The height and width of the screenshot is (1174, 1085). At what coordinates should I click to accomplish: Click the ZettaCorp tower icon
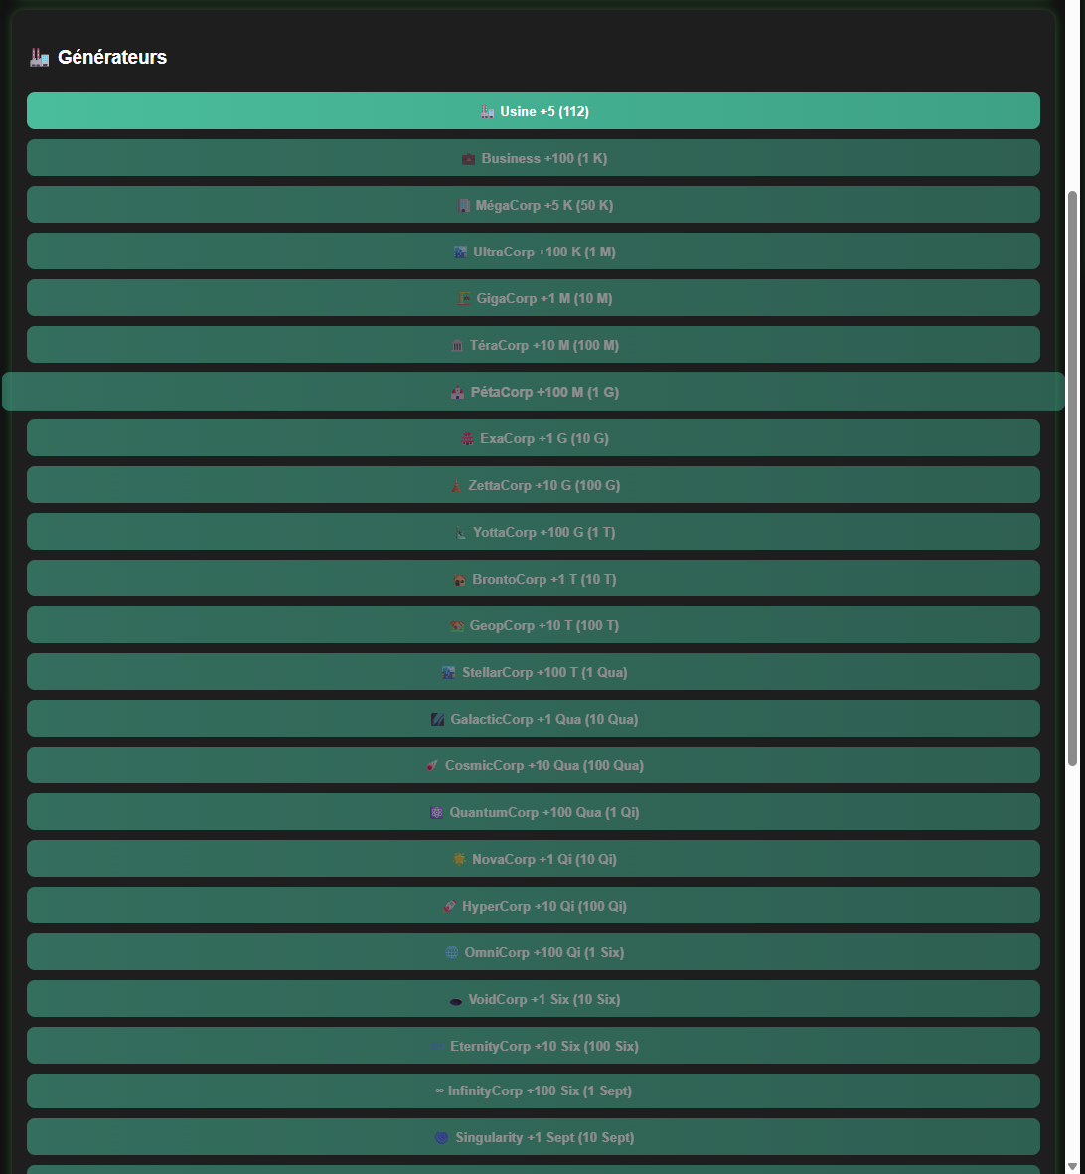(x=456, y=486)
